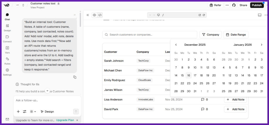The image size is (269, 125).
Task: Open the GitHub integration icon
Action: [234, 5]
